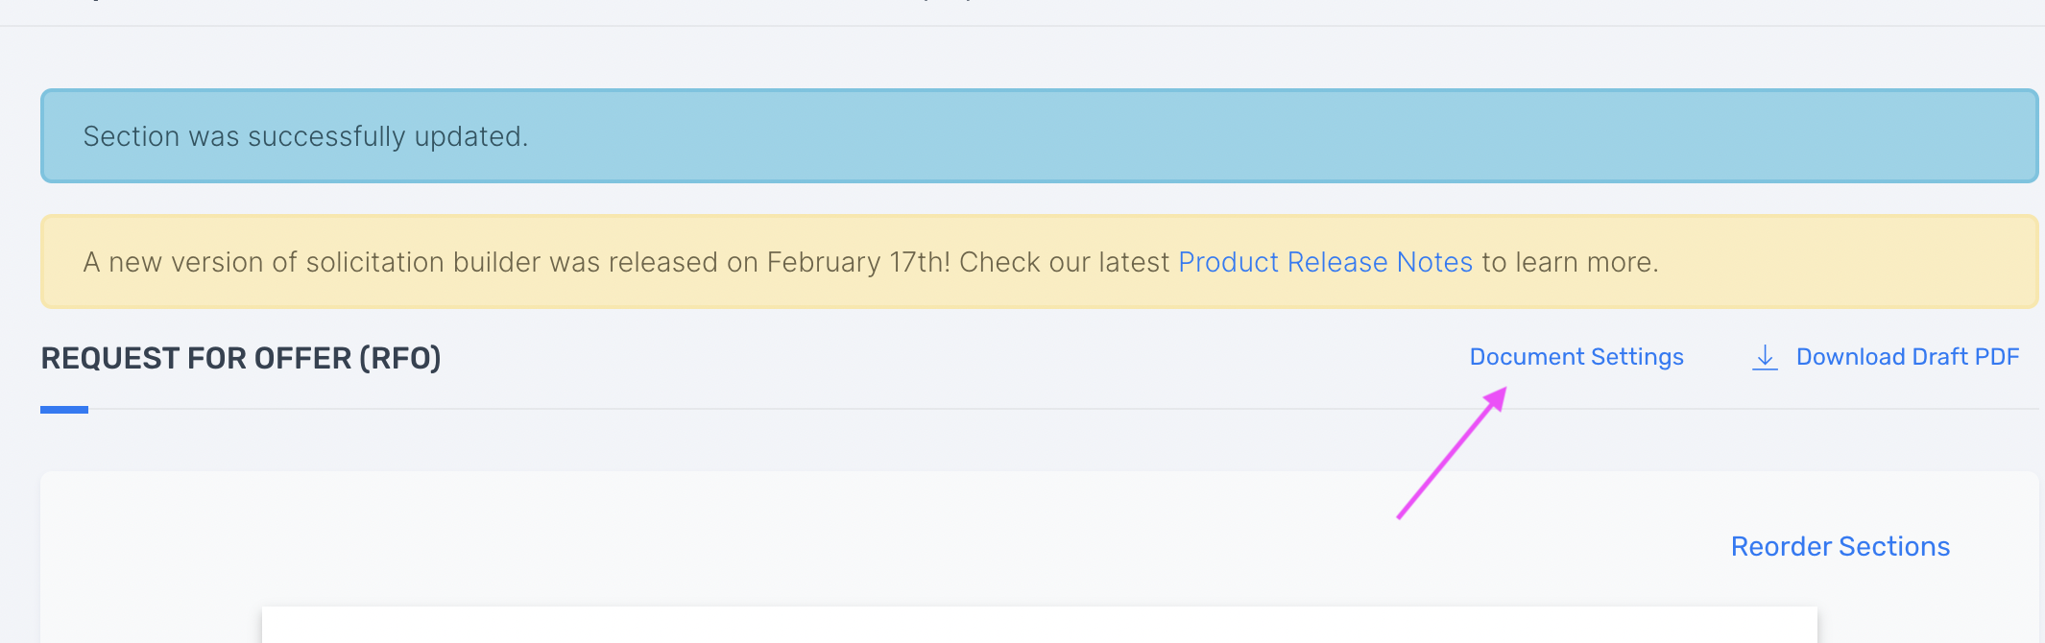The height and width of the screenshot is (643, 2045).
Task: Click the download arrow icon
Action: pos(1765,357)
